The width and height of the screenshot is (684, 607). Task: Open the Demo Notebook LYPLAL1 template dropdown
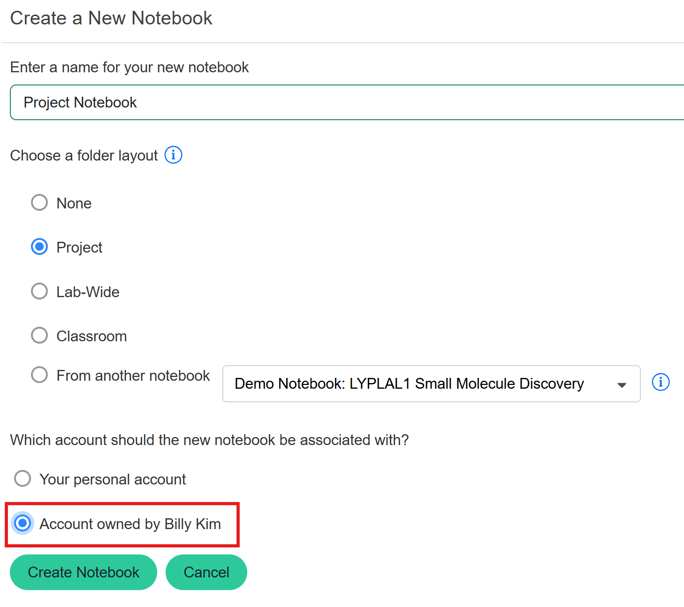click(x=431, y=384)
